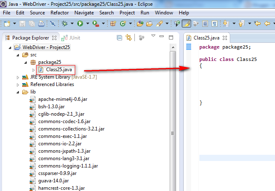Open the Run dropdown arrow
The image size is (275, 191).
(x=88, y=23)
